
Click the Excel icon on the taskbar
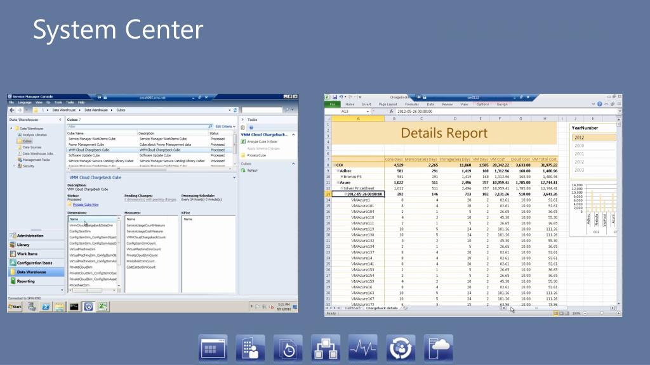coord(102,307)
